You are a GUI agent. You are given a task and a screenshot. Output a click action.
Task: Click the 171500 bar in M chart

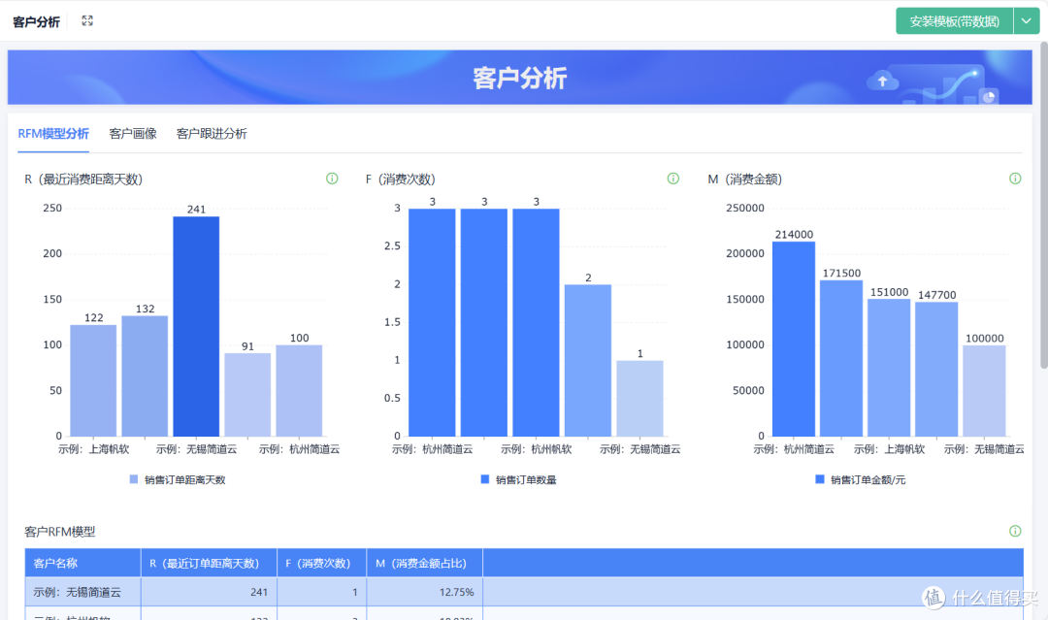click(841, 358)
